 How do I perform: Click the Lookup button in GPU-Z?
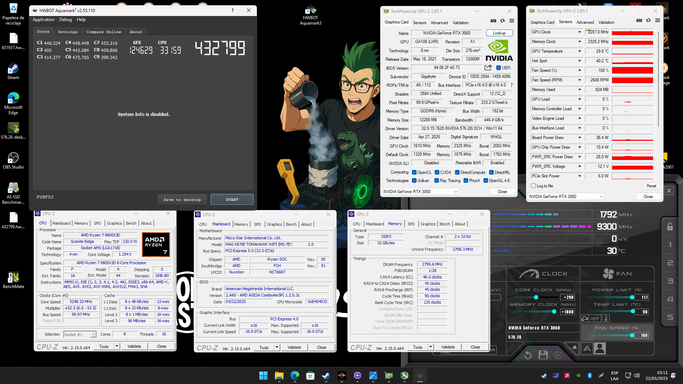point(499,33)
